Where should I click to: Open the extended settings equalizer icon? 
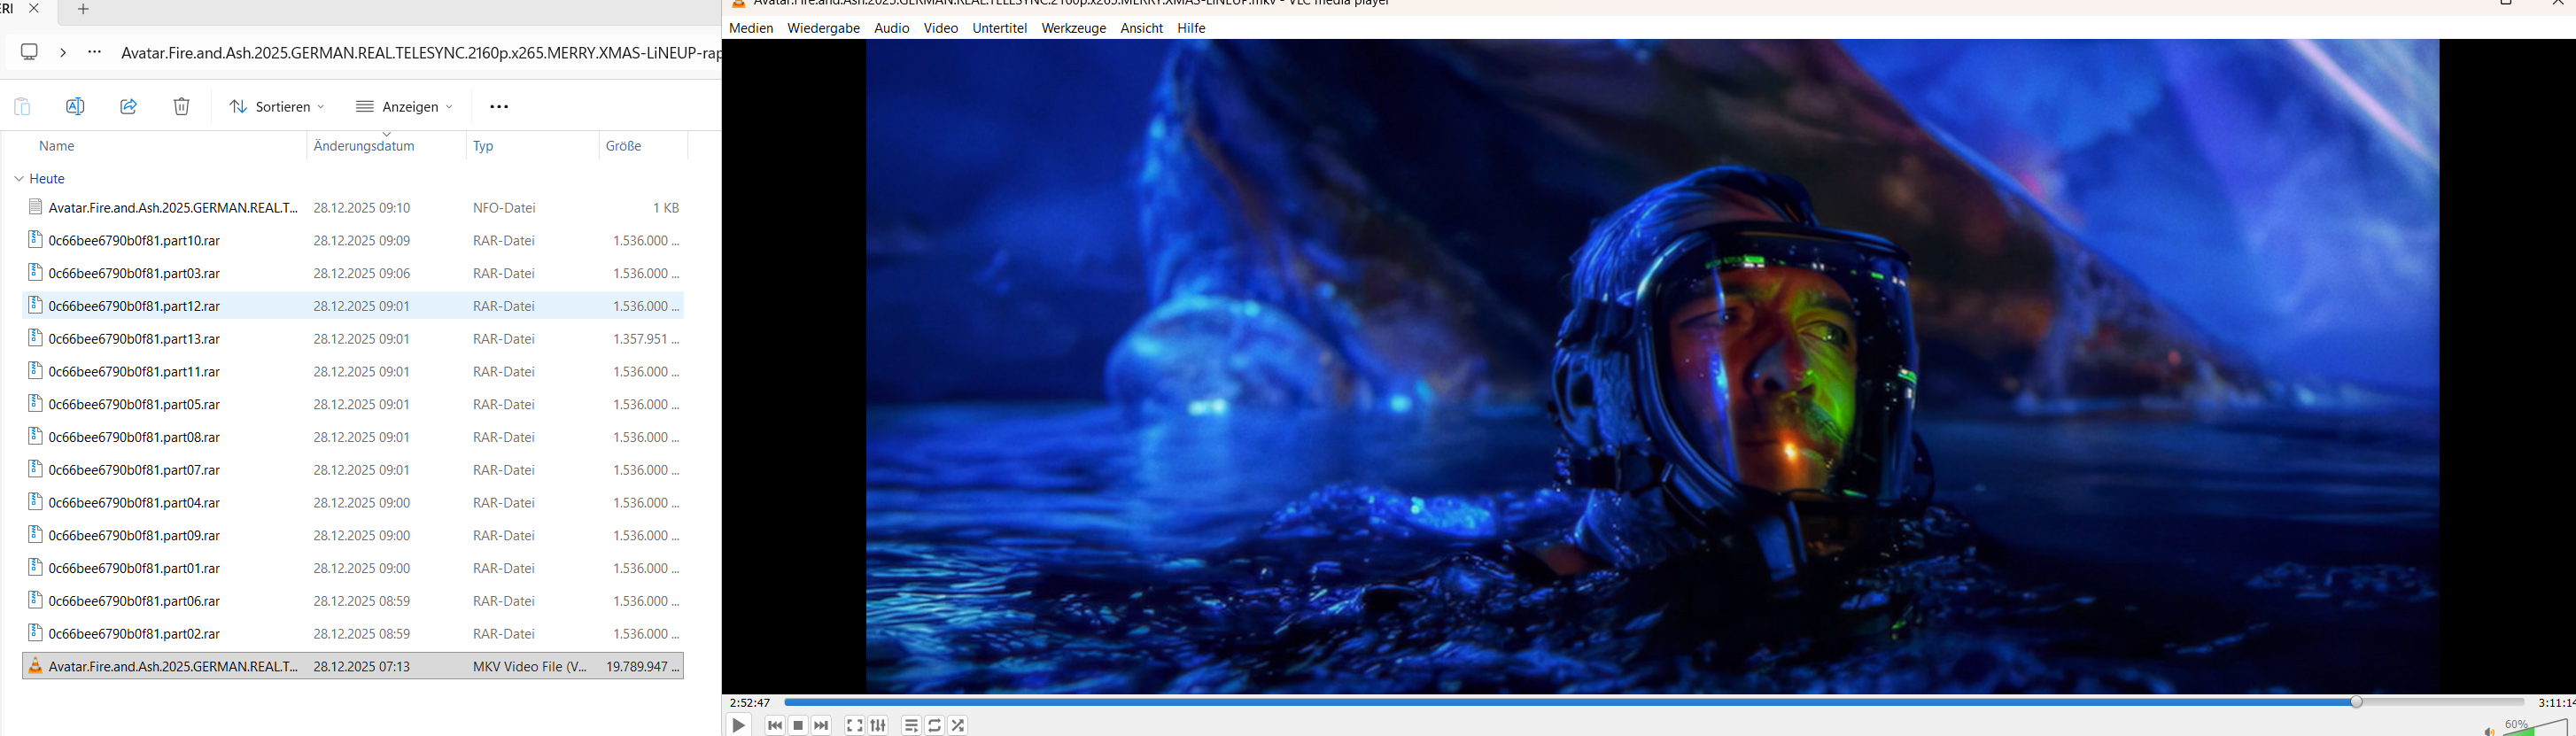click(x=878, y=726)
